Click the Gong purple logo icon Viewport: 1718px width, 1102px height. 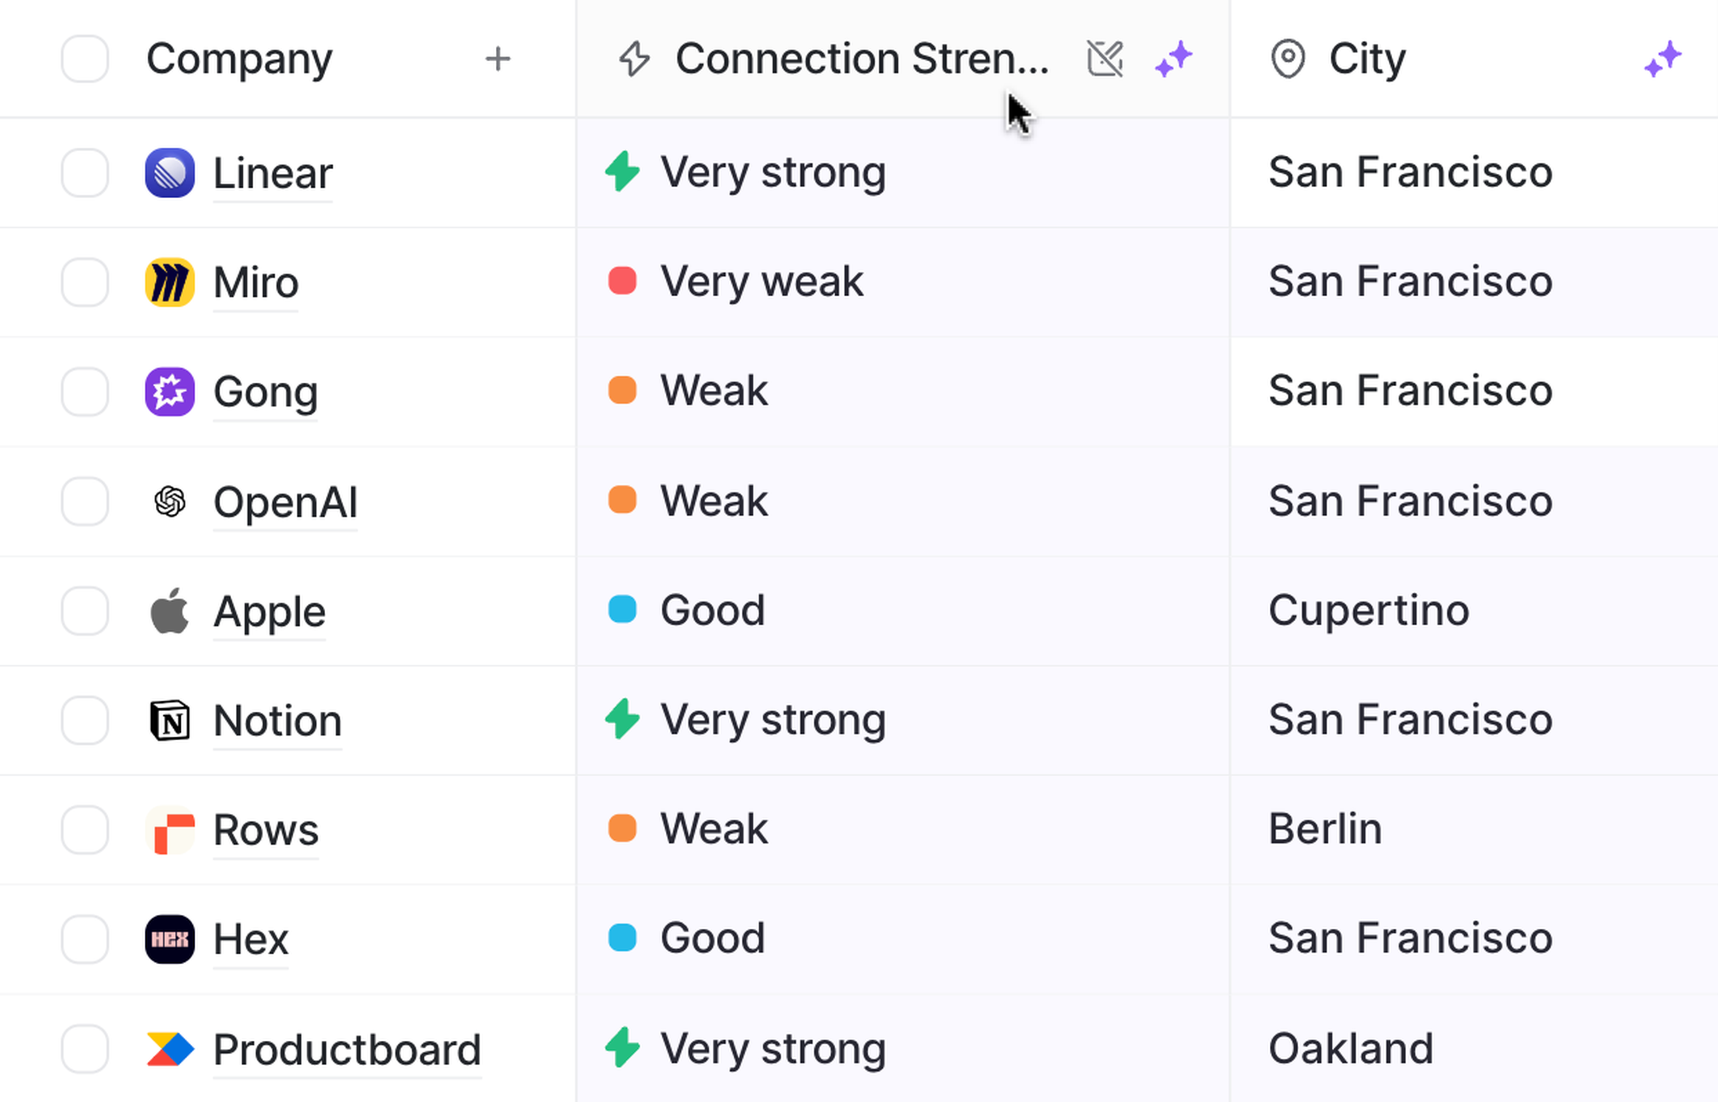pos(170,391)
